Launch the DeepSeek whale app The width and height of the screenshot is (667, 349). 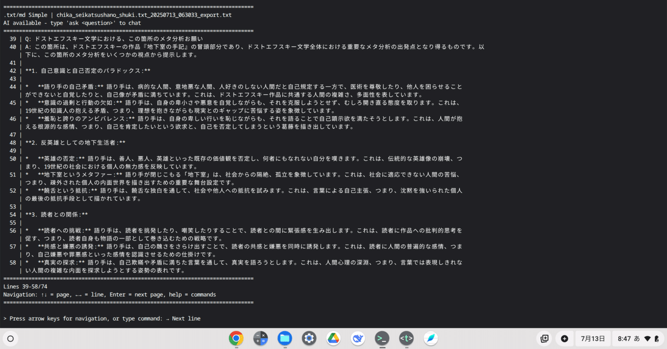(357, 338)
